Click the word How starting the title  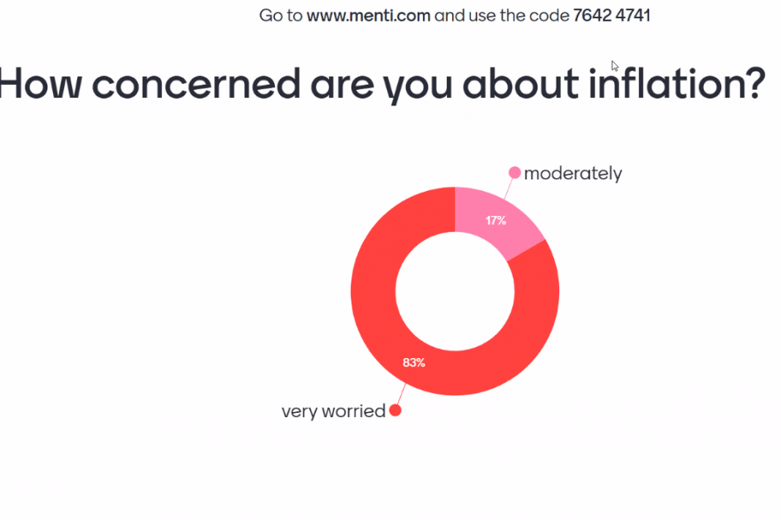[x=40, y=84]
